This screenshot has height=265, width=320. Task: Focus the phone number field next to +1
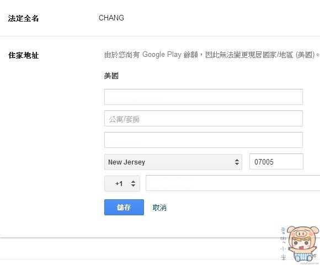point(233,183)
